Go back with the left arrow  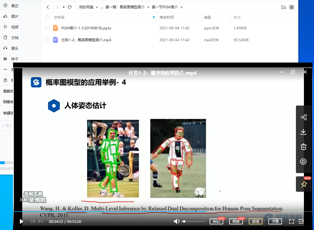point(48,7)
